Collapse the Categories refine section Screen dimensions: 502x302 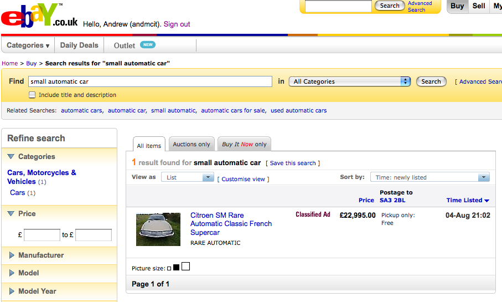pyautogui.click(x=11, y=156)
